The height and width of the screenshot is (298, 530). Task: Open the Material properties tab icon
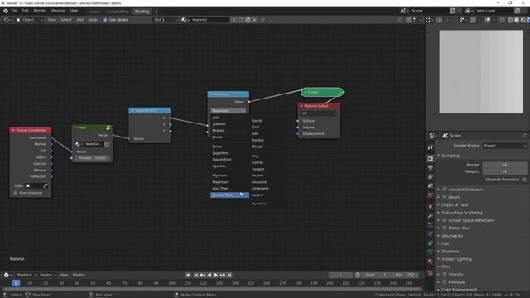(x=431, y=262)
